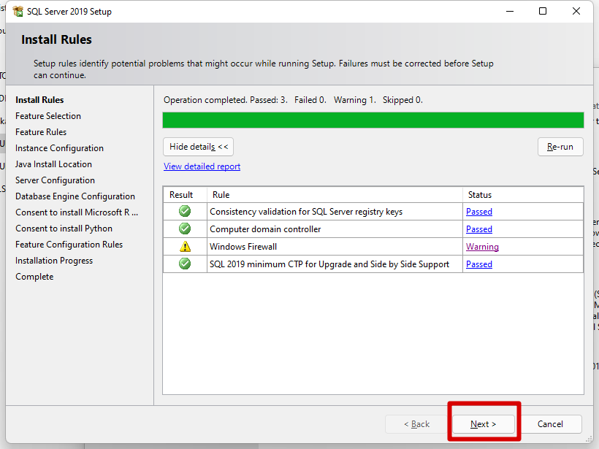Viewport: 599px width, 449px height.
Task: Click the green completed progress bar
Action: (373, 120)
